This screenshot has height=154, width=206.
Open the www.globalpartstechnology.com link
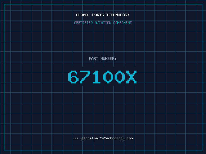click(x=103, y=138)
